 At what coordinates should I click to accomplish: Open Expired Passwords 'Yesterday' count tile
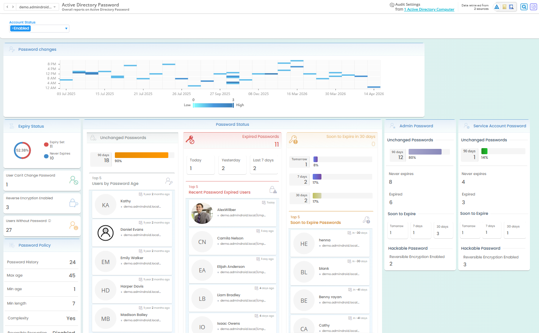pos(232,165)
